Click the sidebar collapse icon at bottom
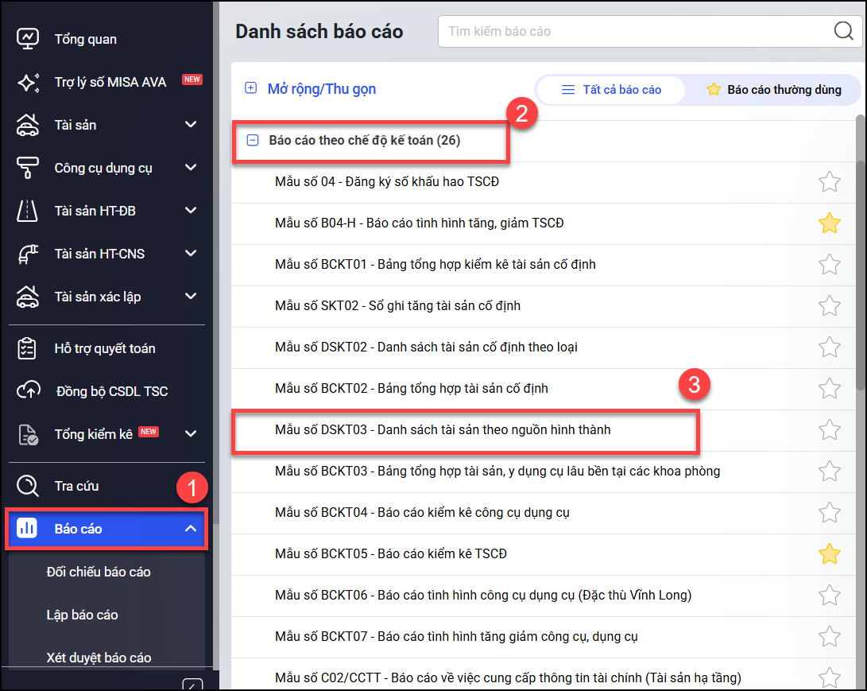867x691 pixels. coord(192,683)
